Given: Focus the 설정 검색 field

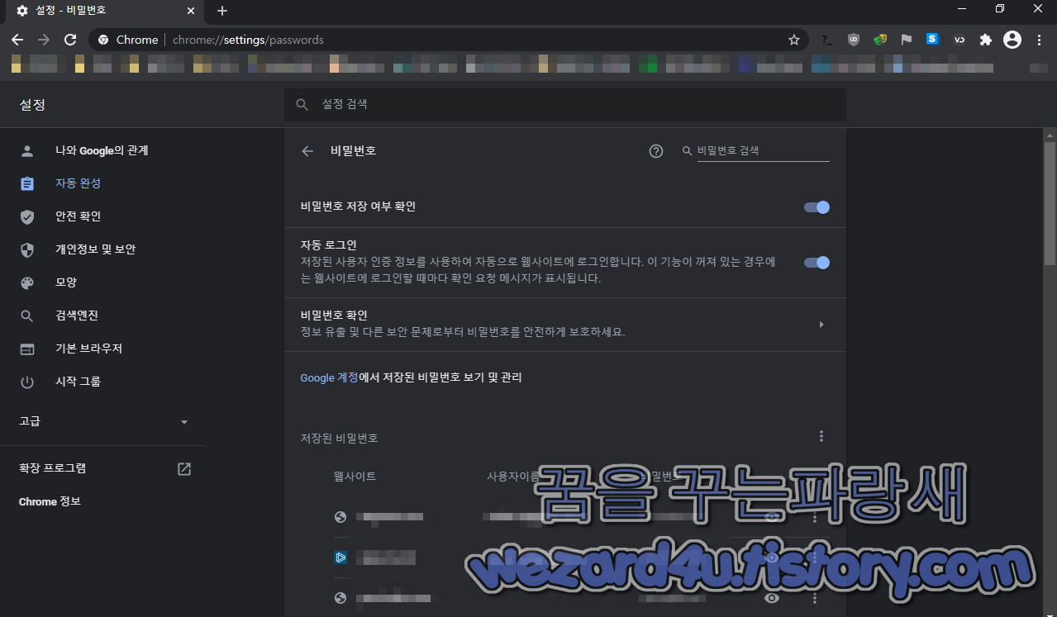Looking at the screenshot, I should (x=564, y=105).
